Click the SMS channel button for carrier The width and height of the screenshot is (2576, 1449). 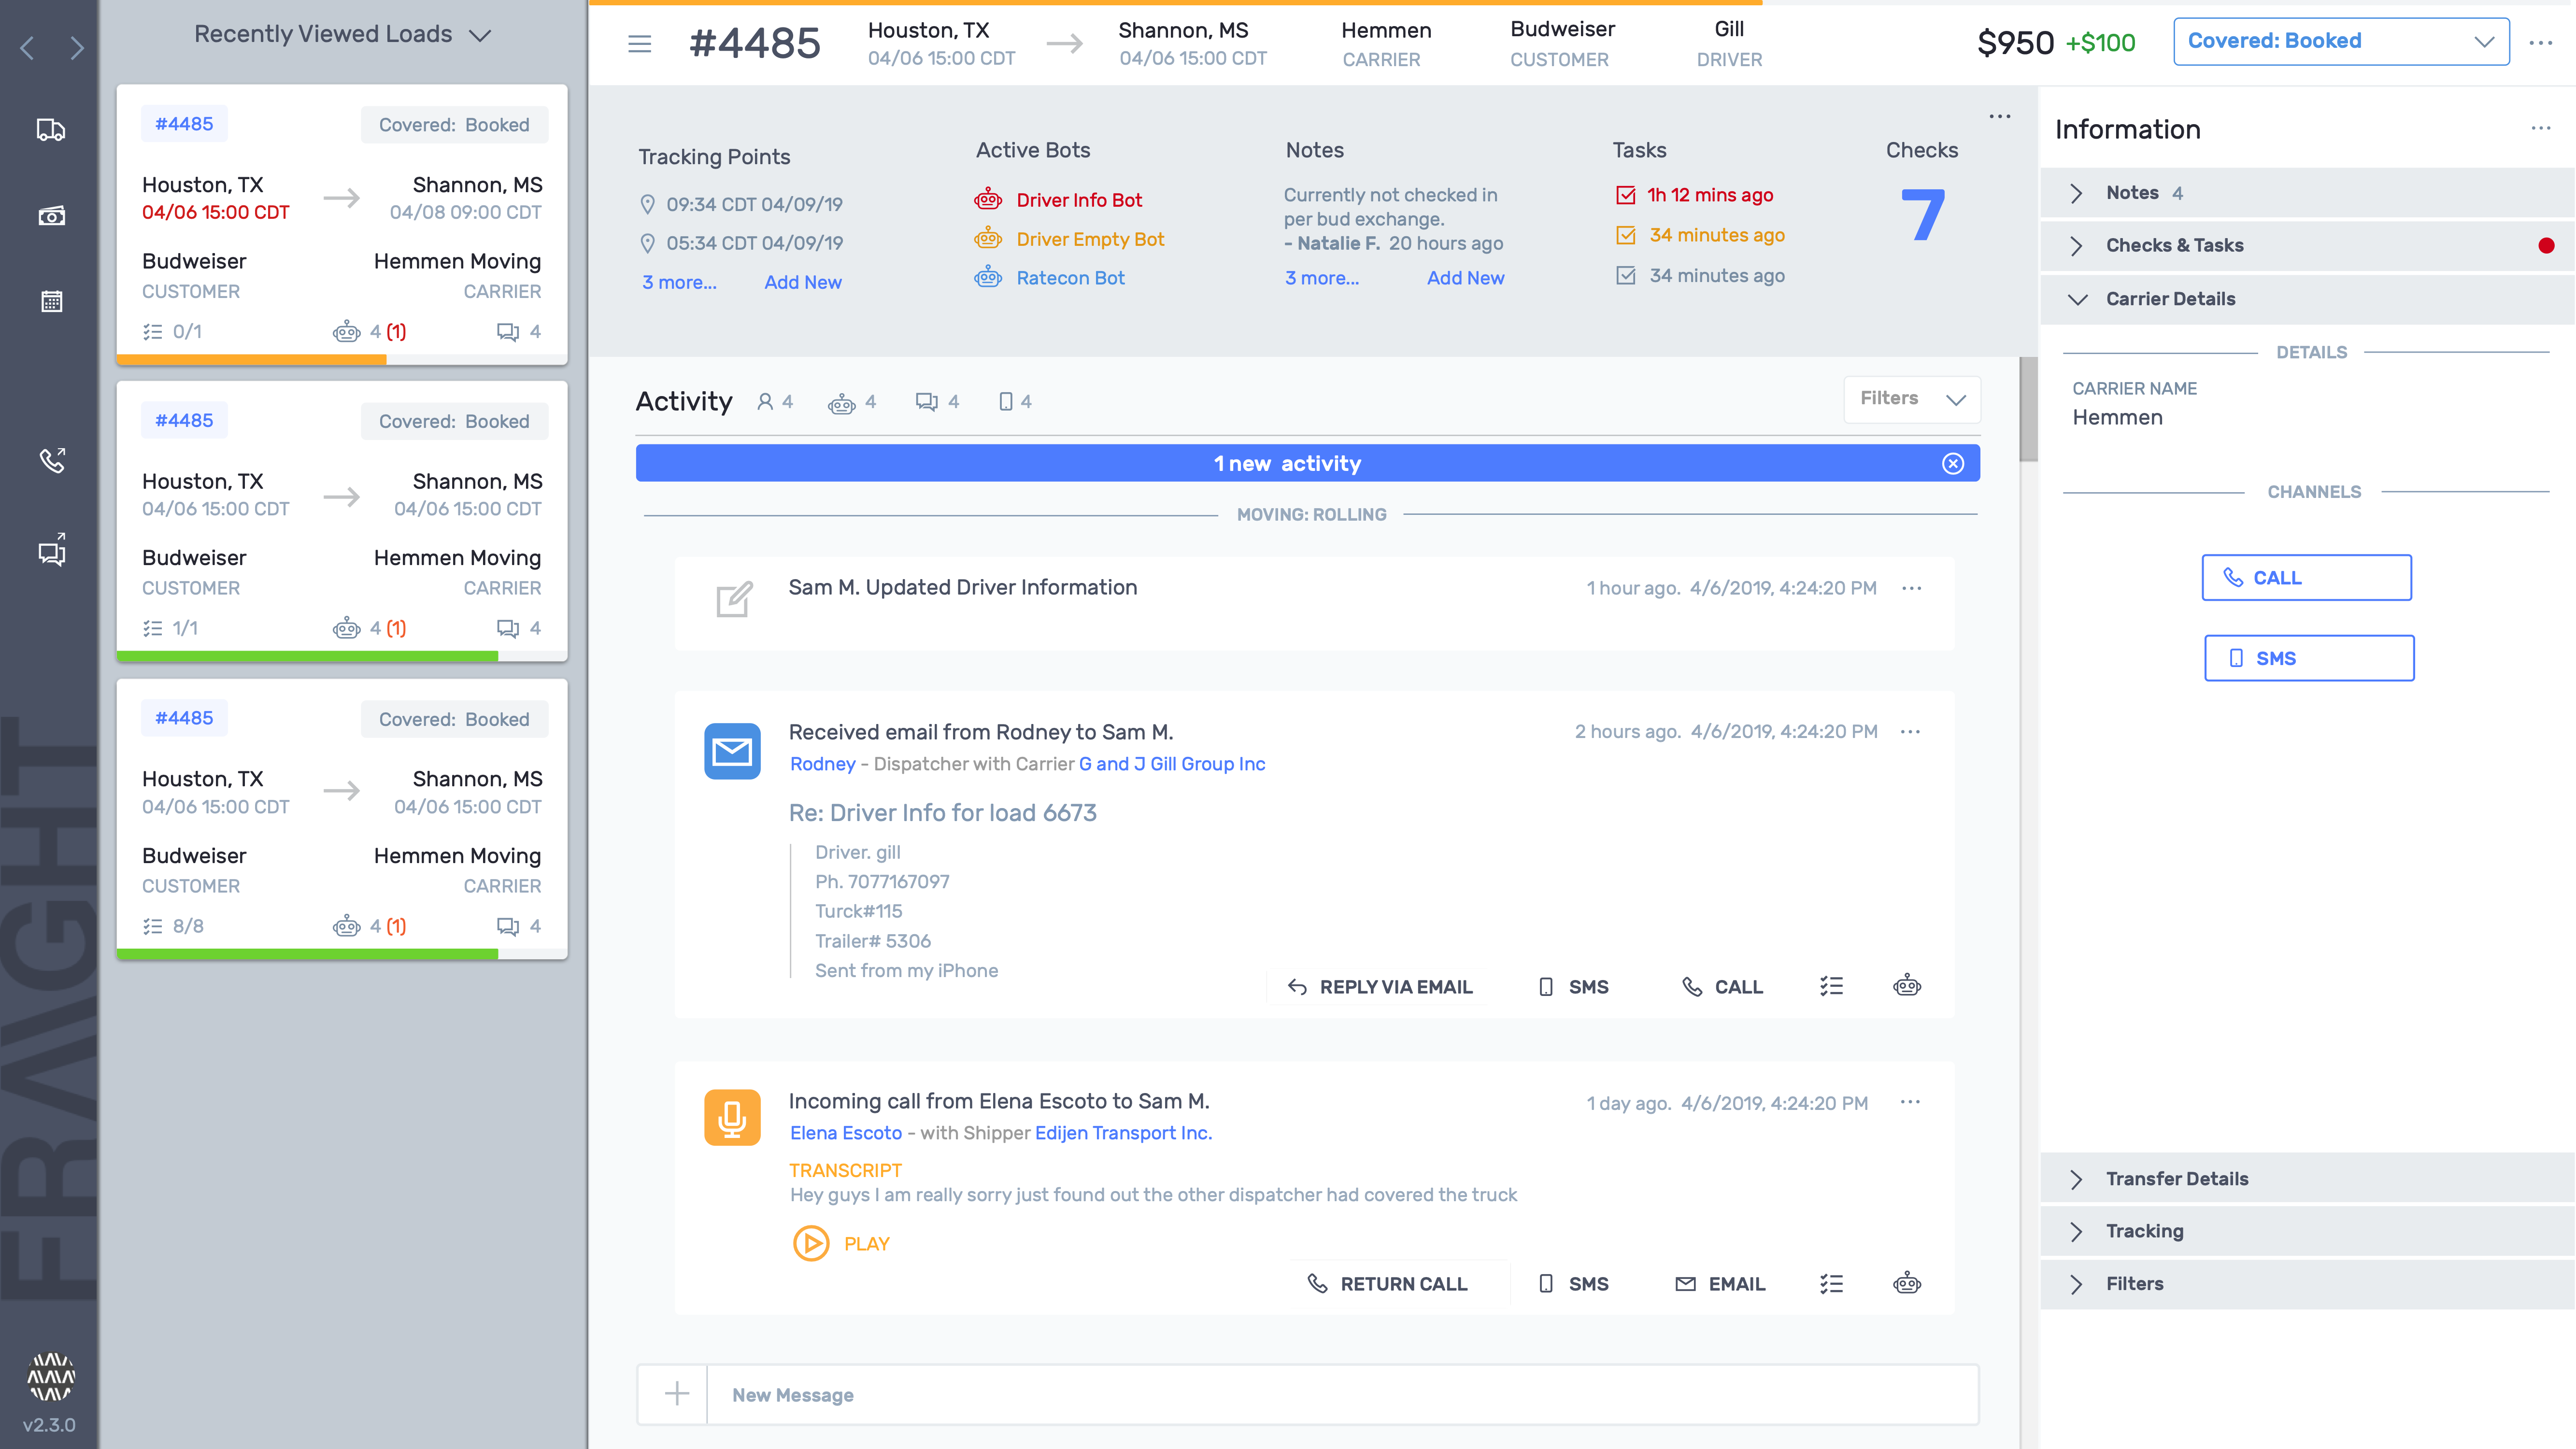point(2309,658)
